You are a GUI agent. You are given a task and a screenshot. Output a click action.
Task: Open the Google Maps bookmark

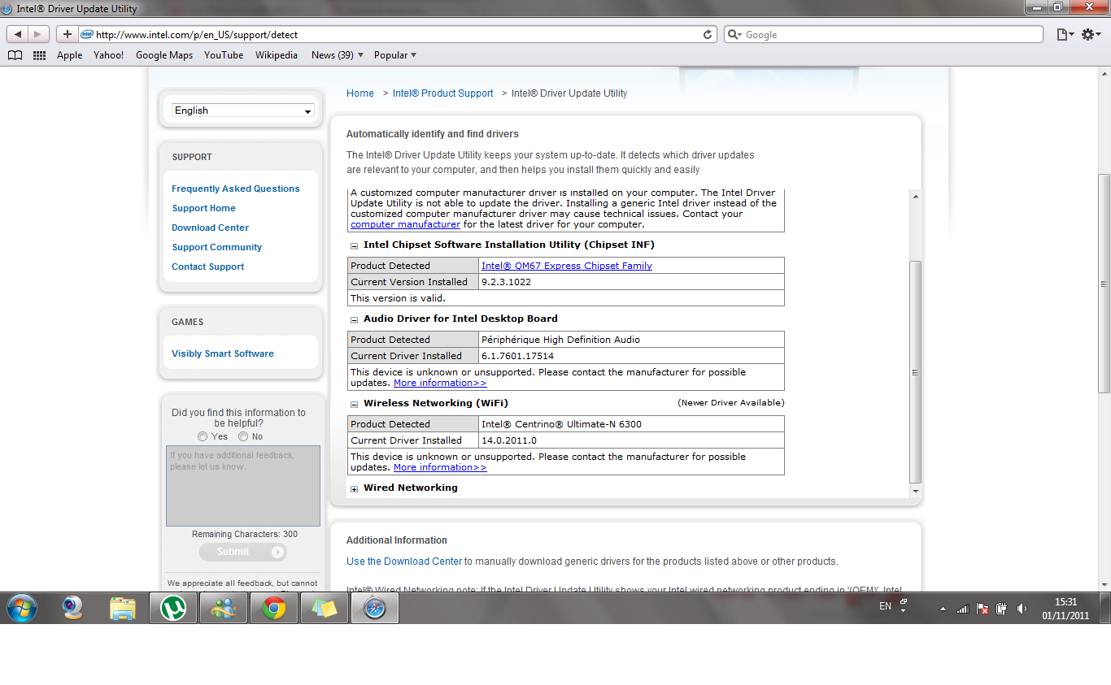point(164,55)
